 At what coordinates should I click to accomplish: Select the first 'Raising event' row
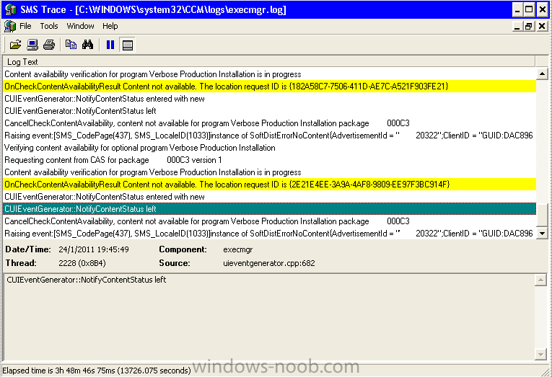click(x=269, y=136)
